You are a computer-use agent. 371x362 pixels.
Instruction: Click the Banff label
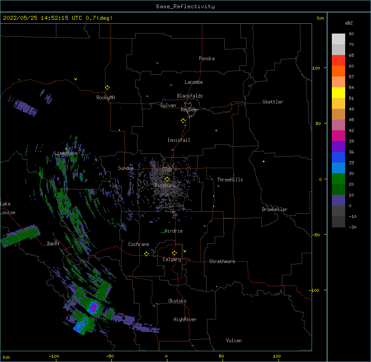coord(53,244)
